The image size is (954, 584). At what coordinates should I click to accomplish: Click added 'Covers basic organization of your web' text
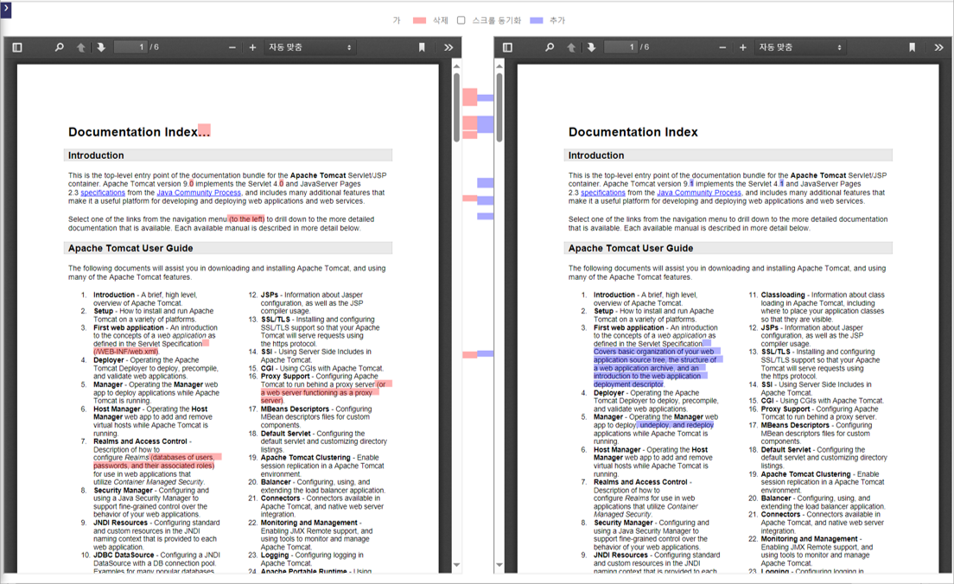(x=657, y=352)
